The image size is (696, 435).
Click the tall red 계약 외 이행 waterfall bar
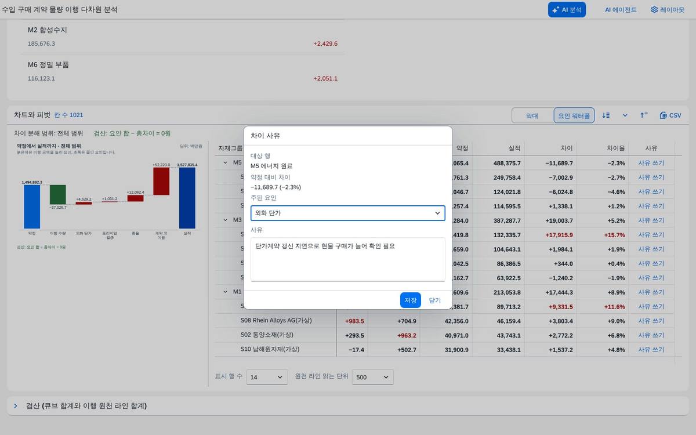point(161,181)
